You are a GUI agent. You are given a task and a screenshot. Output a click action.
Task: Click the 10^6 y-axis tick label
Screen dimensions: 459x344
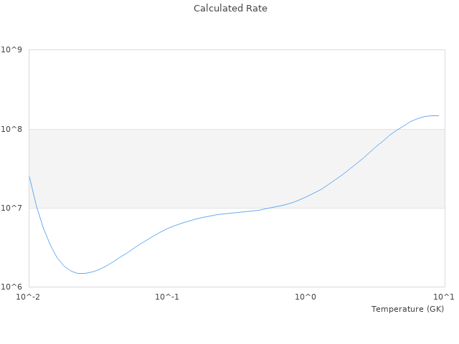[x=14, y=287]
